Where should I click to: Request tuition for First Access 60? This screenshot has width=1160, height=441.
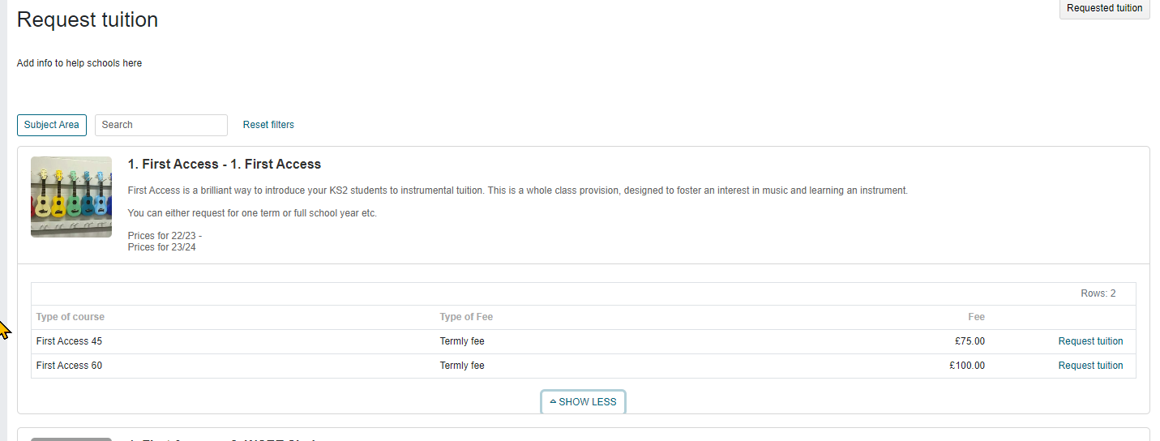1090,366
